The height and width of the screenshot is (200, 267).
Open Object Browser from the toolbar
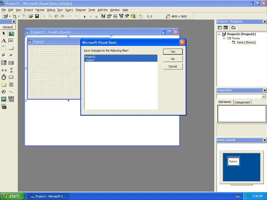pos(121,16)
